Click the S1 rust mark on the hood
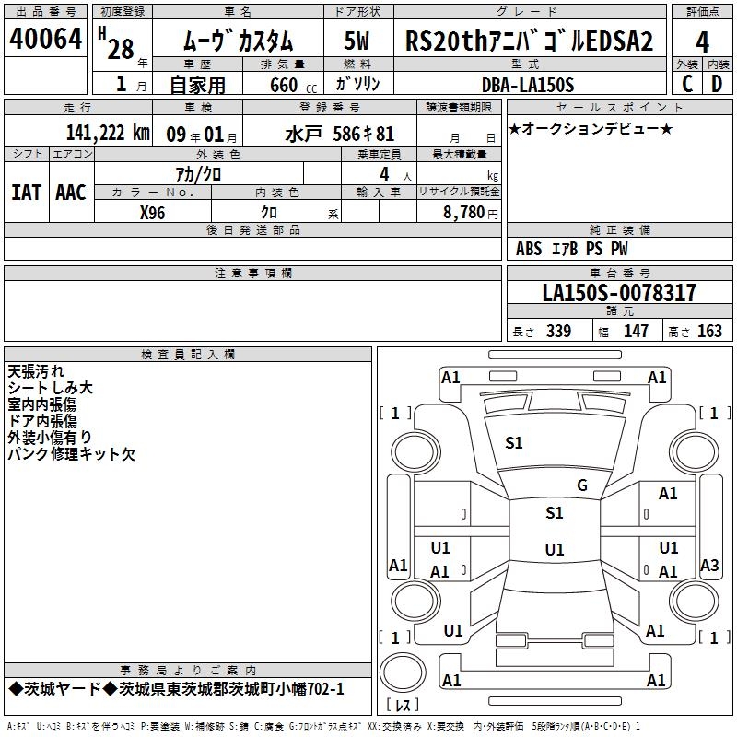 coord(514,443)
